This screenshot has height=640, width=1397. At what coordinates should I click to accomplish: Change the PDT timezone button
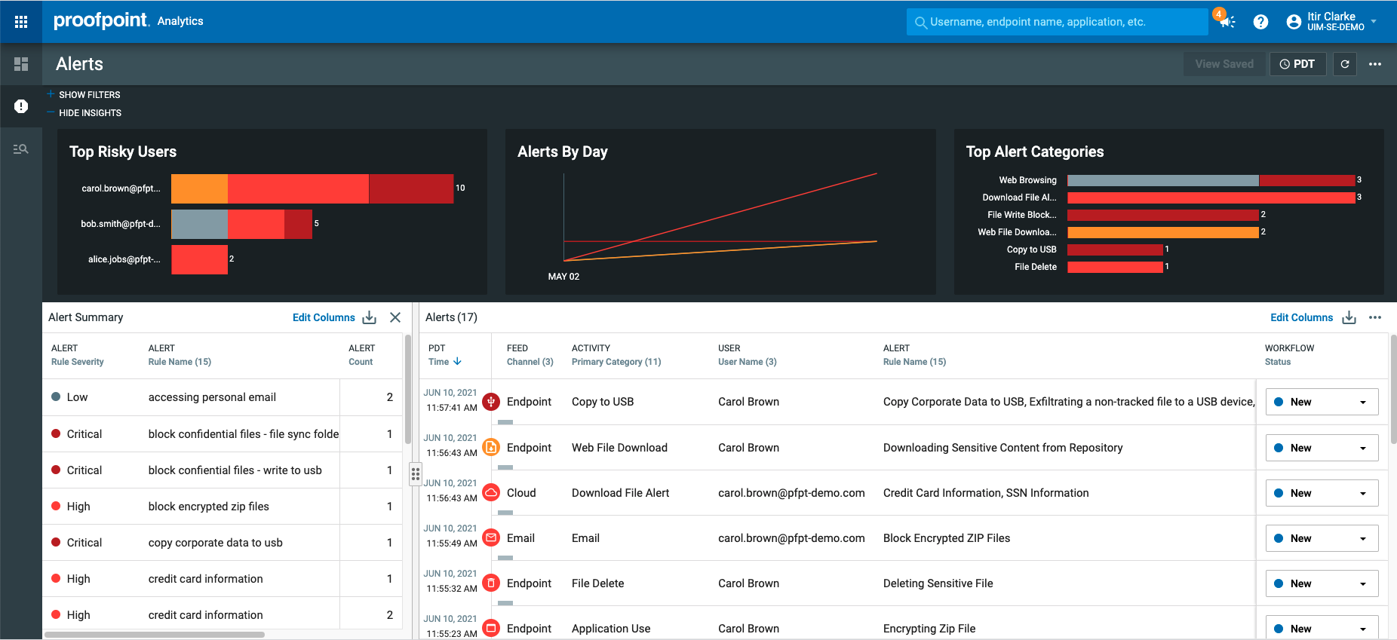click(x=1297, y=64)
